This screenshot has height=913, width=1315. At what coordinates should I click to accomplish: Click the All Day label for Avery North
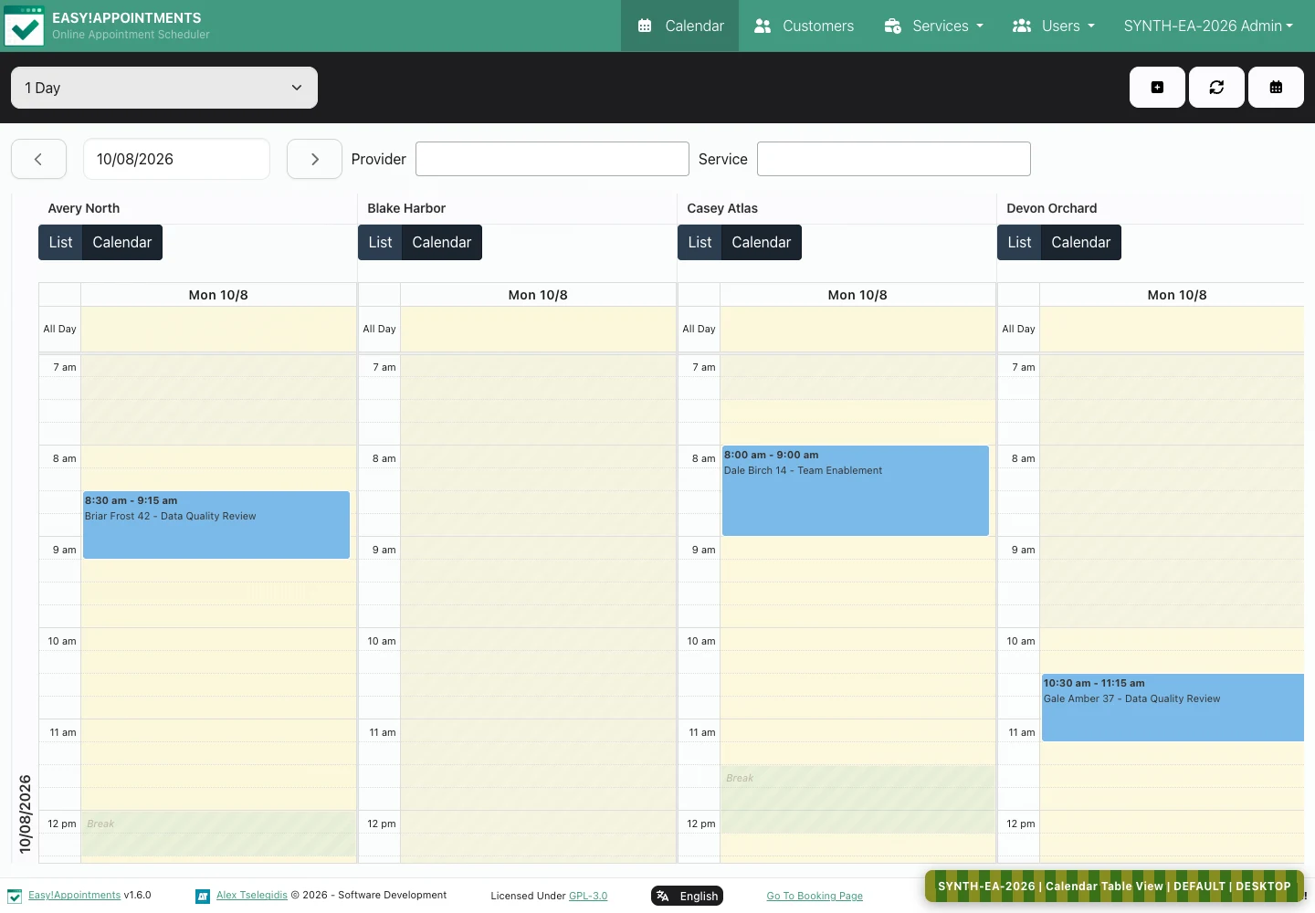(x=60, y=329)
